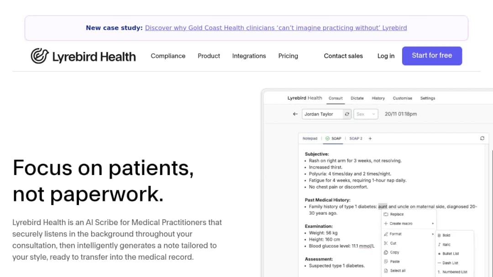The width and height of the screenshot is (493, 277).
Task: Switch to the History tab
Action: pyautogui.click(x=378, y=98)
